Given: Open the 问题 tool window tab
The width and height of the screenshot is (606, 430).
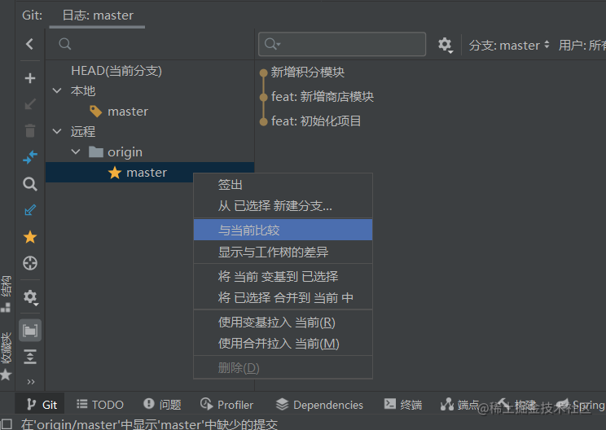Looking at the screenshot, I should pyautogui.click(x=162, y=405).
